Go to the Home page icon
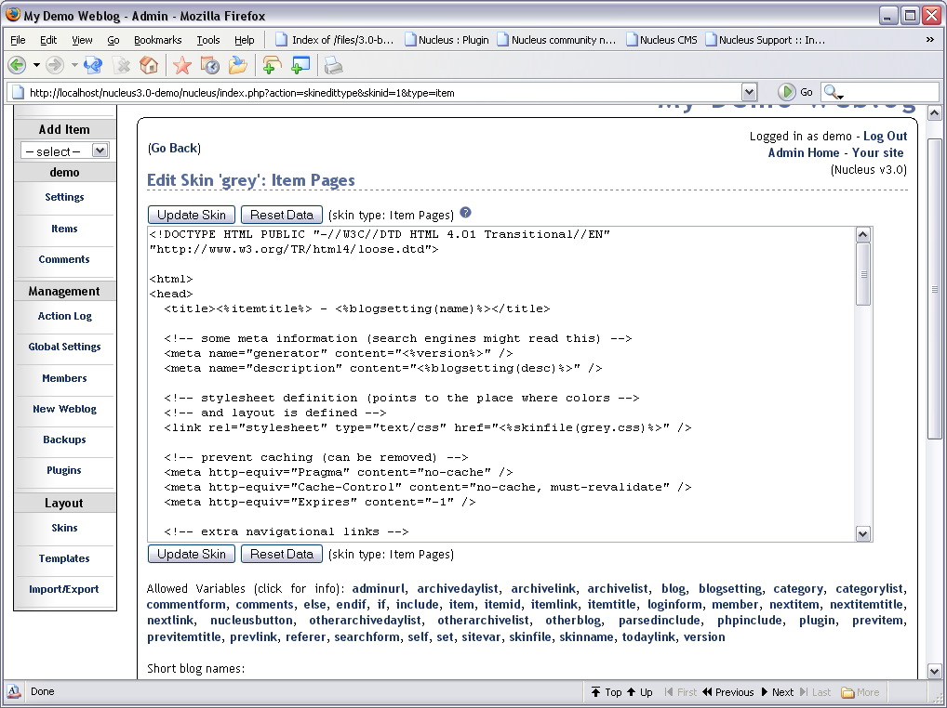 (x=149, y=65)
